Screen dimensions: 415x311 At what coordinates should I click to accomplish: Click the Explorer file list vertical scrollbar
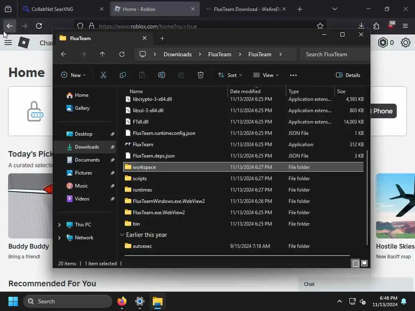click(367, 198)
